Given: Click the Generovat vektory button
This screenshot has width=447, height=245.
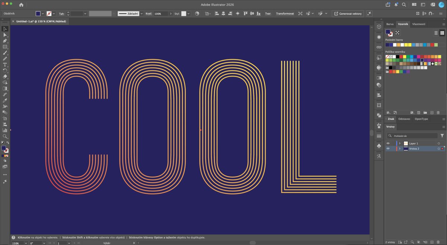Looking at the screenshot, I should 348,13.
